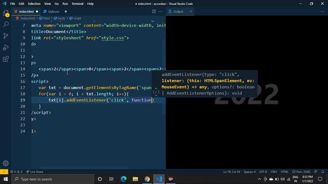
Task: Change indentation via Spaces: 4
Action: pyautogui.click(x=250, y=172)
